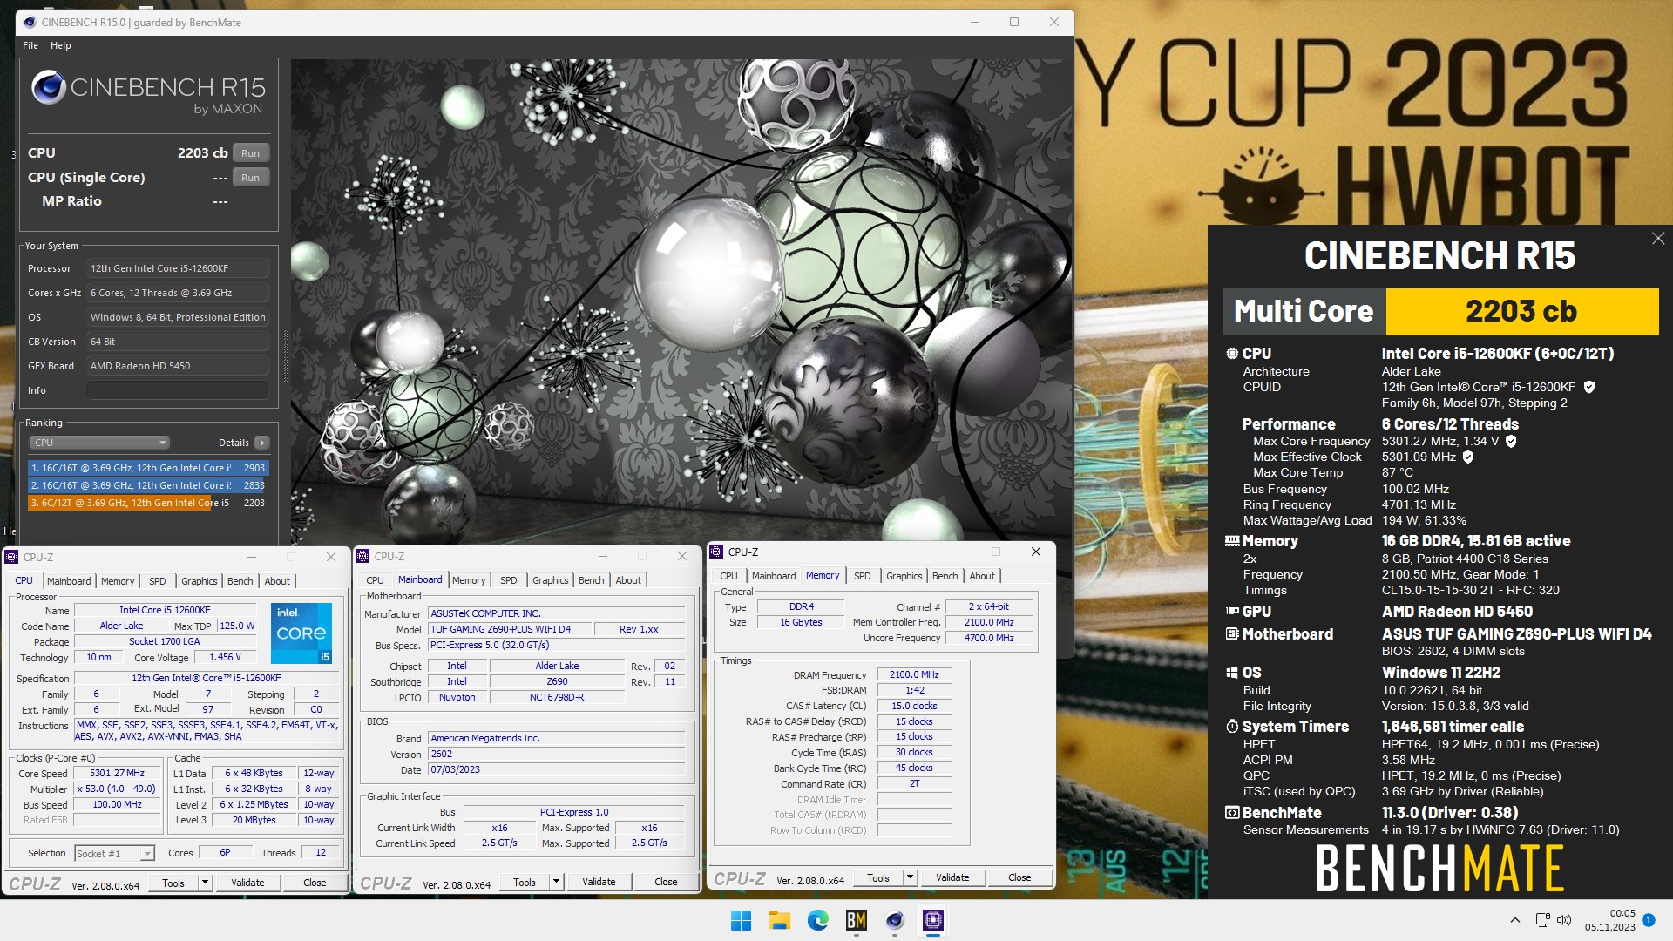Open Socket #1 selection dropdown
The height and width of the screenshot is (941, 1673).
(x=114, y=853)
